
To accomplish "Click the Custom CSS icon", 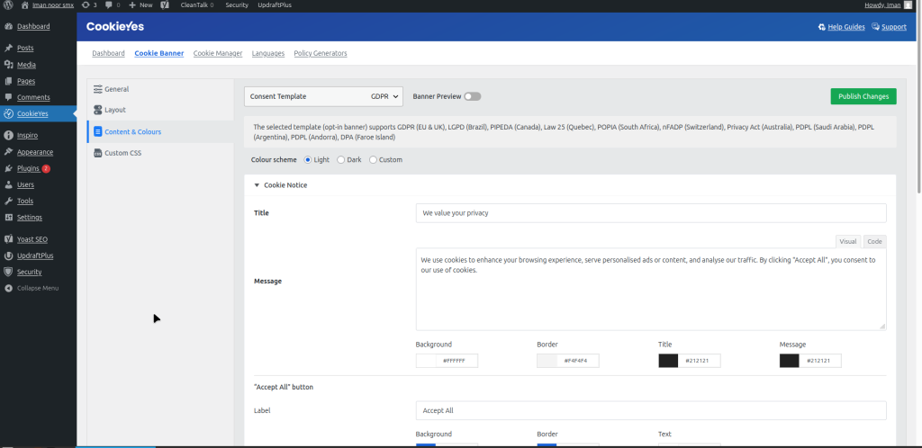I will 97,153.
